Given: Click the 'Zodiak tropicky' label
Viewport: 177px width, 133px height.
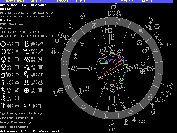Looking at the screenshot, I should [17, 118].
